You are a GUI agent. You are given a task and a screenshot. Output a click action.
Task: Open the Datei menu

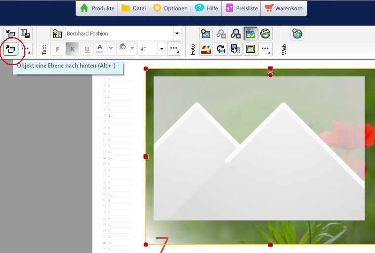(134, 8)
